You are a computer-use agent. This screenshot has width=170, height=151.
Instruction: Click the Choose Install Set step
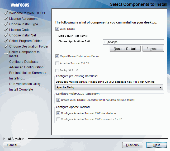point(22,35)
